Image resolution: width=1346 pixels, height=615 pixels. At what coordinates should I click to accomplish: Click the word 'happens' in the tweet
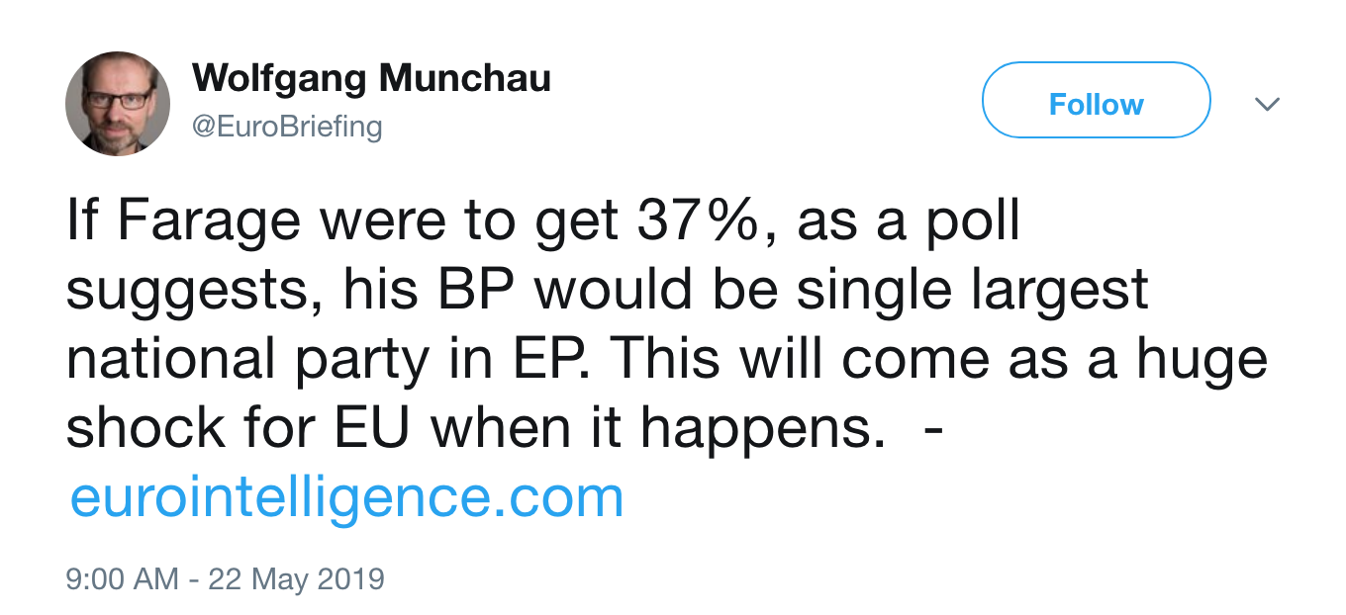762,427
